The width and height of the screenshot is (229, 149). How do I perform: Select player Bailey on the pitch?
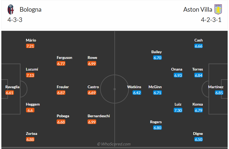(157, 52)
